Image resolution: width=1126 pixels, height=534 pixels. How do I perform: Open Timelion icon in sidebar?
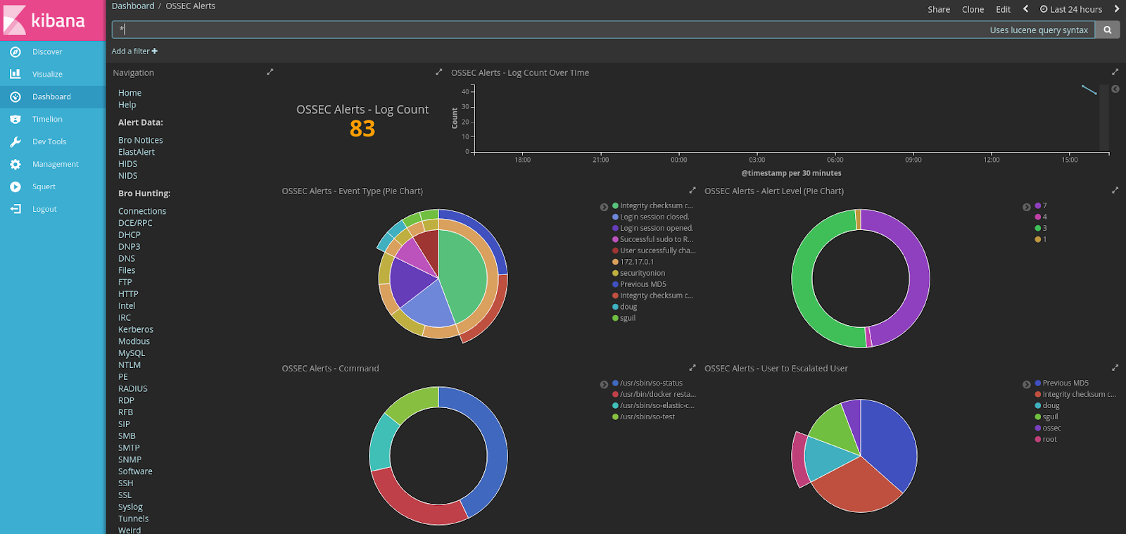point(15,119)
